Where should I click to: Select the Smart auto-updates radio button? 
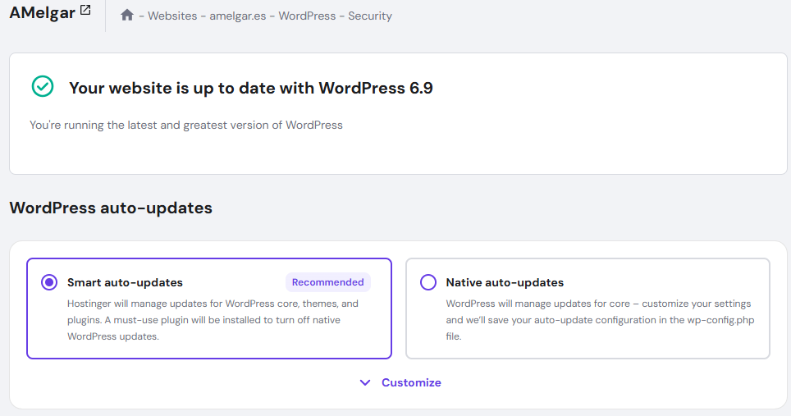[x=49, y=282]
